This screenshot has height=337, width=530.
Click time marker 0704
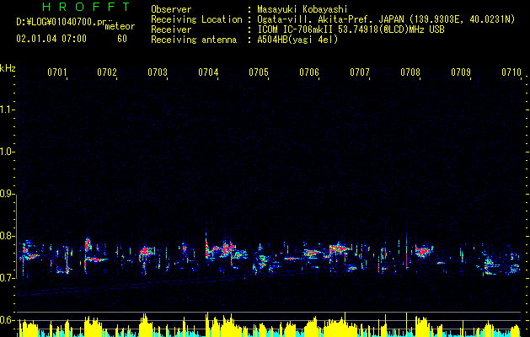pyautogui.click(x=208, y=72)
